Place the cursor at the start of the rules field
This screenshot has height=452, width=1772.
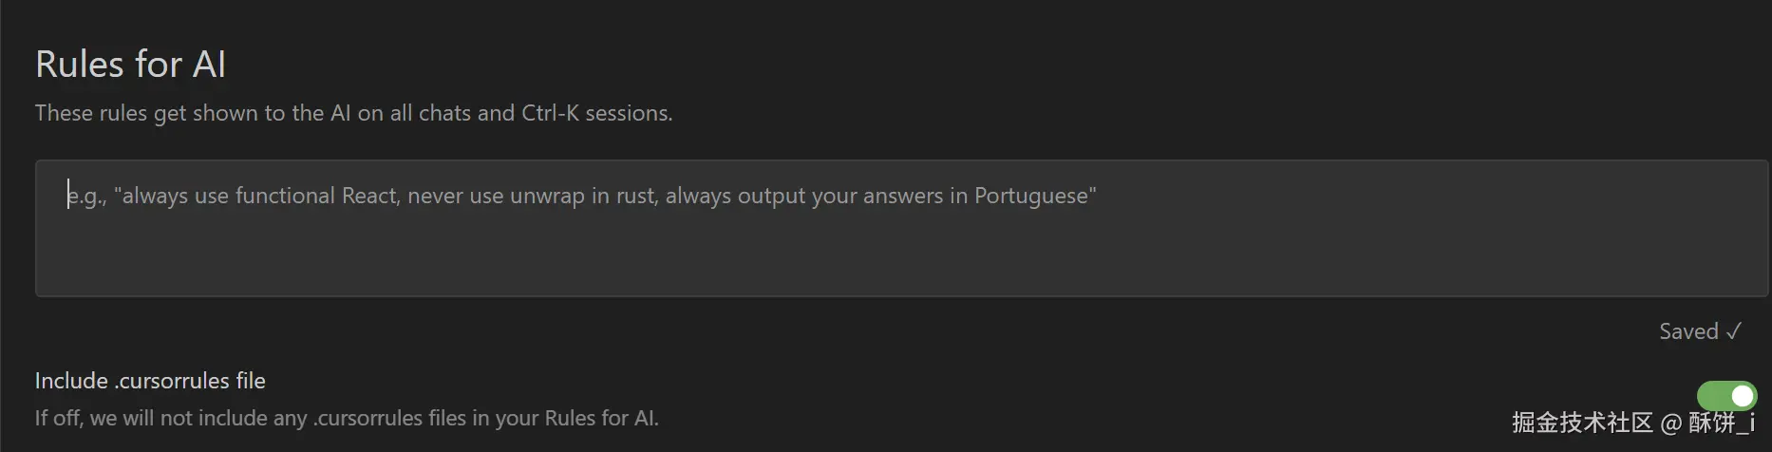point(68,196)
